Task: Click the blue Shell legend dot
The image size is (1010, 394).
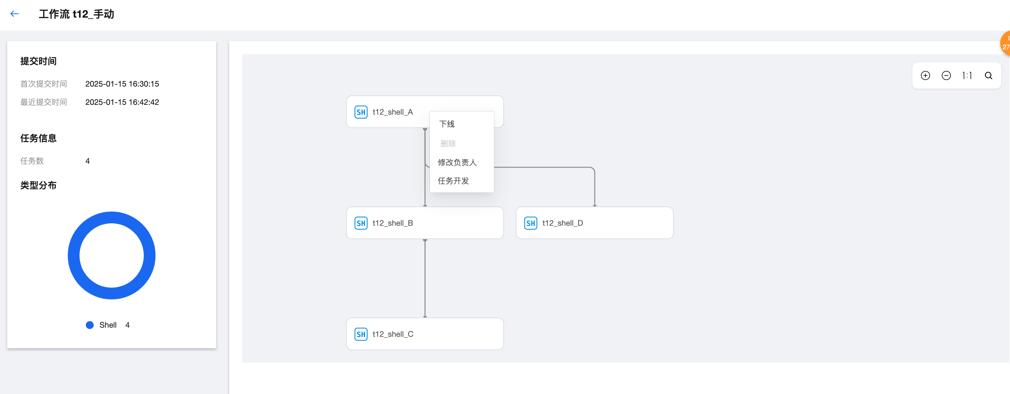Action: [x=90, y=325]
